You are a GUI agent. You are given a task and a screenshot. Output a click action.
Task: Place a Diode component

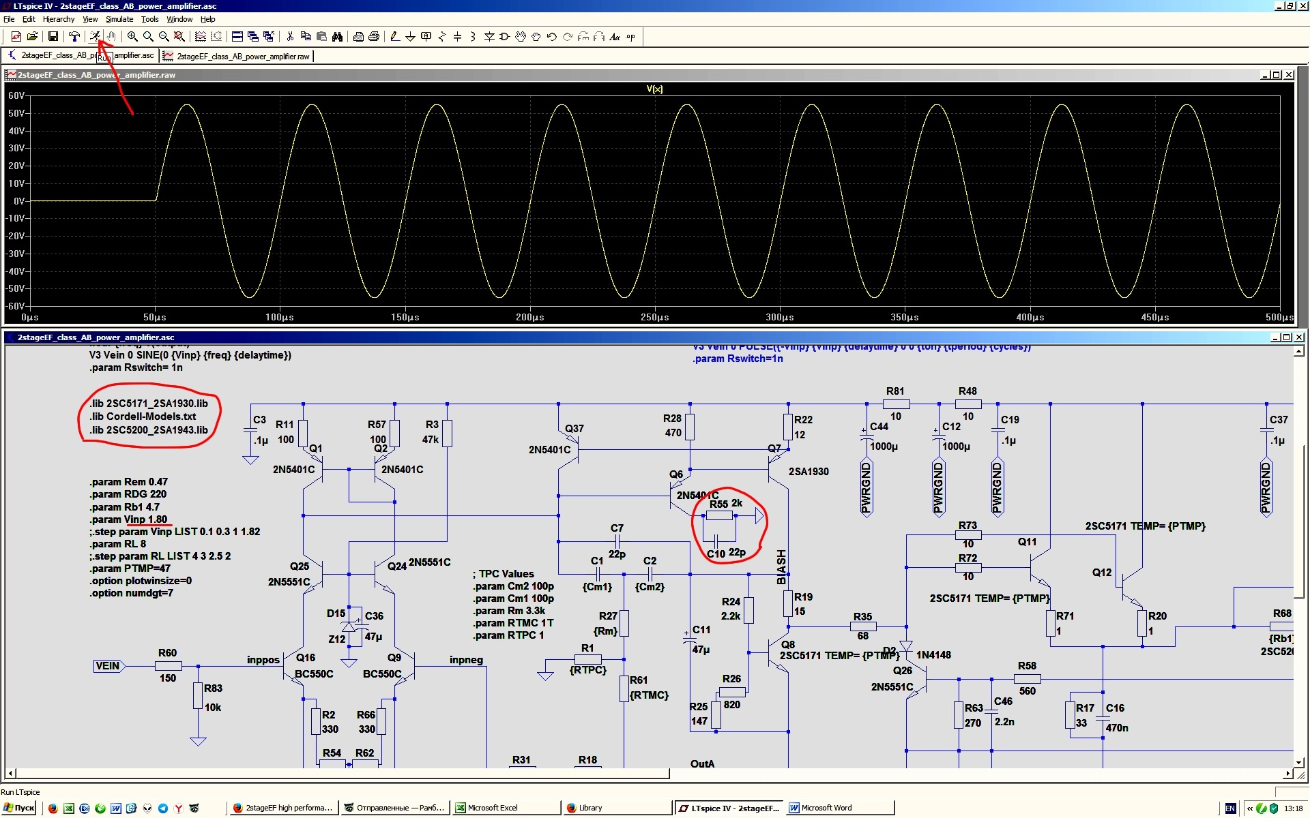[x=489, y=36]
